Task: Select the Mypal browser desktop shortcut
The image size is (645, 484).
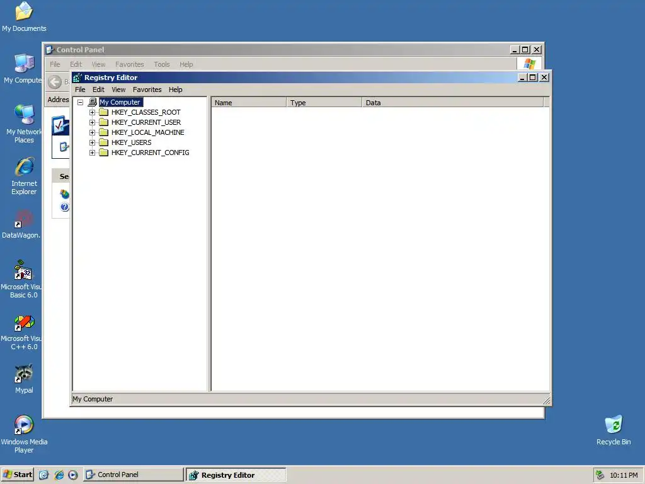Action: pyautogui.click(x=24, y=379)
